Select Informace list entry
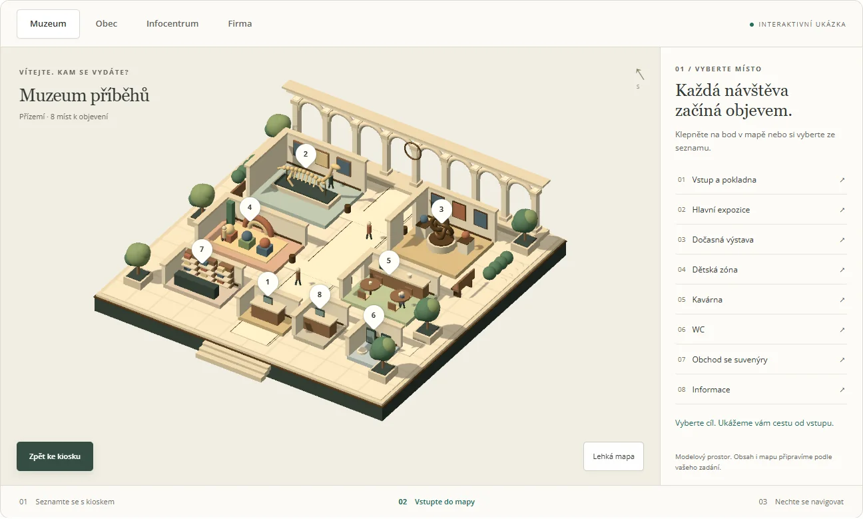This screenshot has width=863, height=519. tap(760, 390)
